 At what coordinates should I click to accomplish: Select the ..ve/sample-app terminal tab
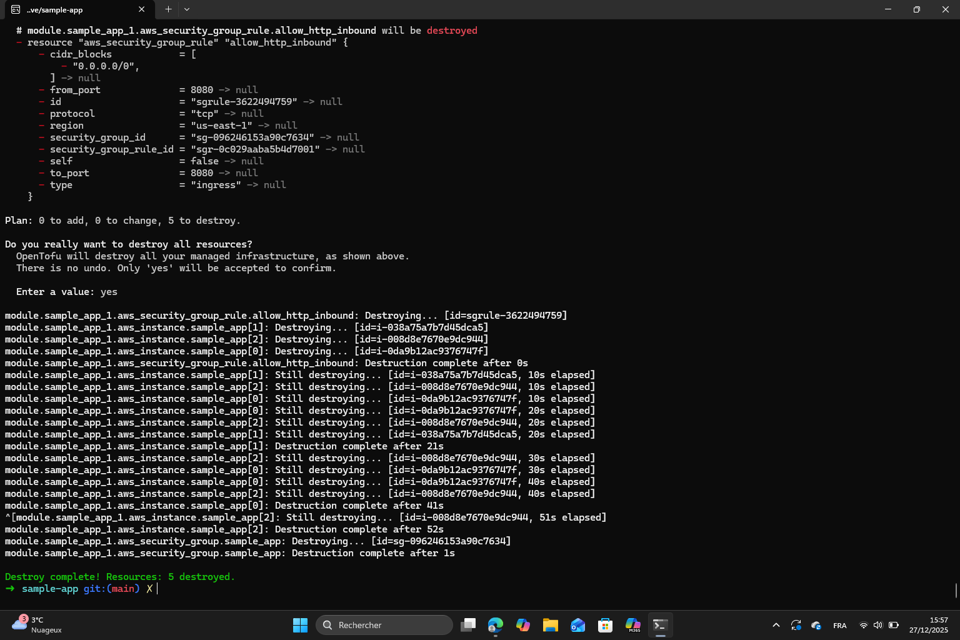[x=69, y=9]
